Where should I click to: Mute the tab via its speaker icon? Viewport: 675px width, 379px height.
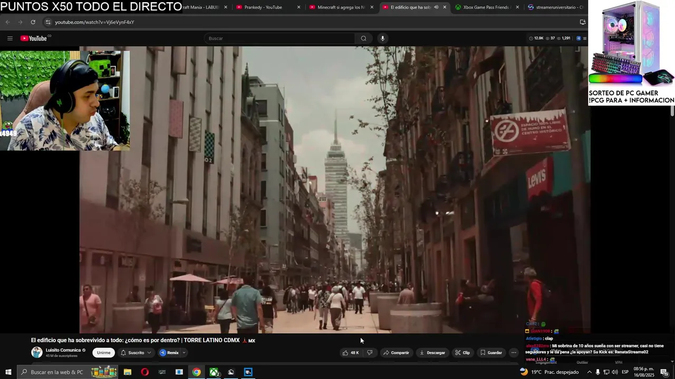click(436, 7)
